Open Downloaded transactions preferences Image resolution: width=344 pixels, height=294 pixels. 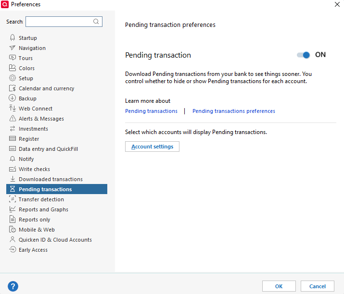coord(51,179)
